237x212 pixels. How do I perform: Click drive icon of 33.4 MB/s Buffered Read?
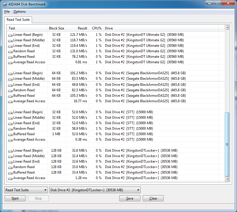pyautogui.click(x=10, y=173)
